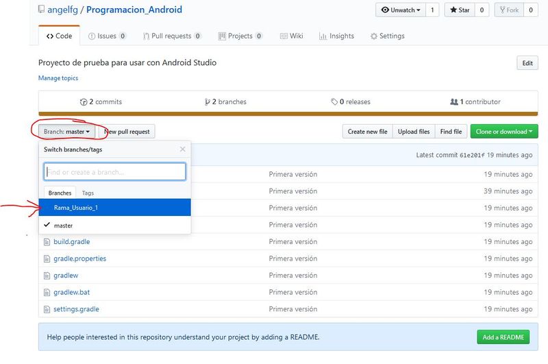
Task: Click the Manage topics link
Action: pos(58,78)
